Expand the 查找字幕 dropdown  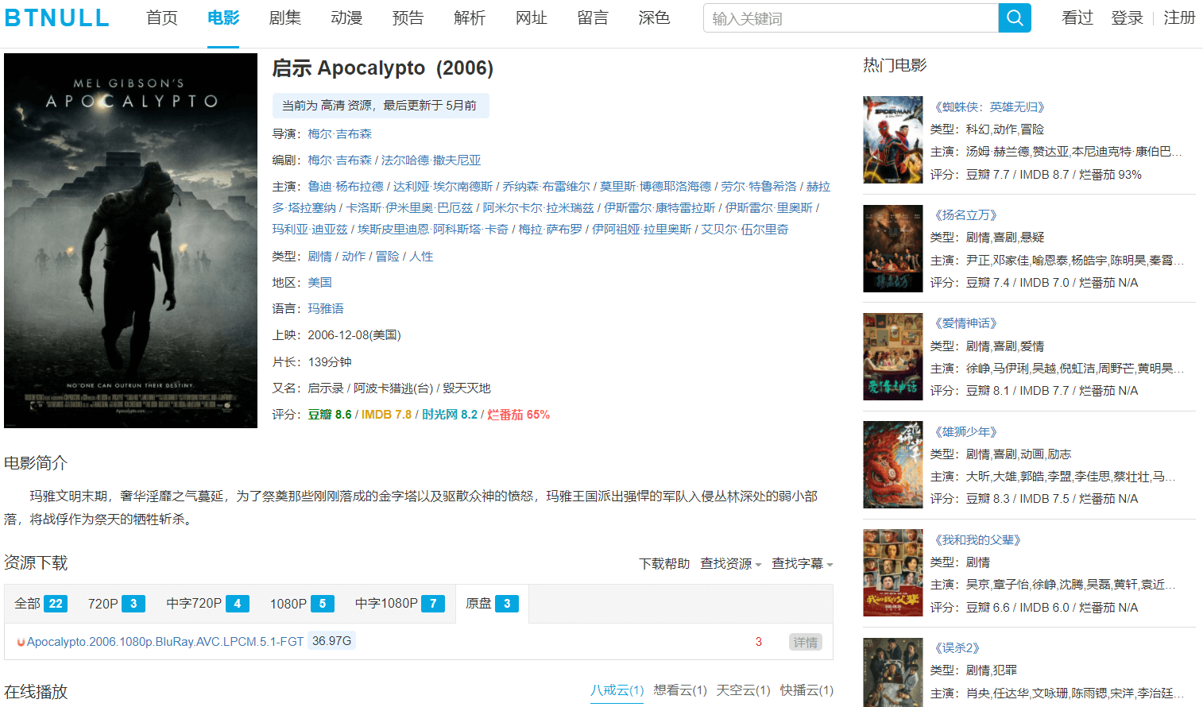click(x=802, y=563)
